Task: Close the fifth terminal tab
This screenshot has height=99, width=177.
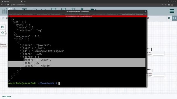Action: [x=145, y=14]
